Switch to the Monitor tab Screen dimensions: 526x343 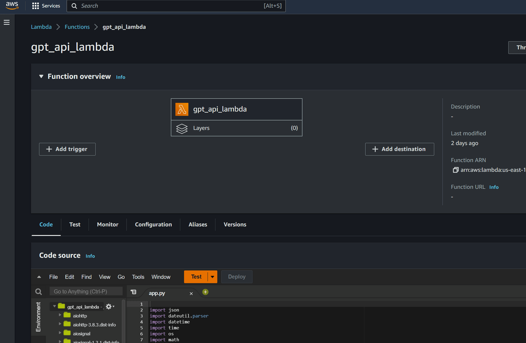click(107, 224)
